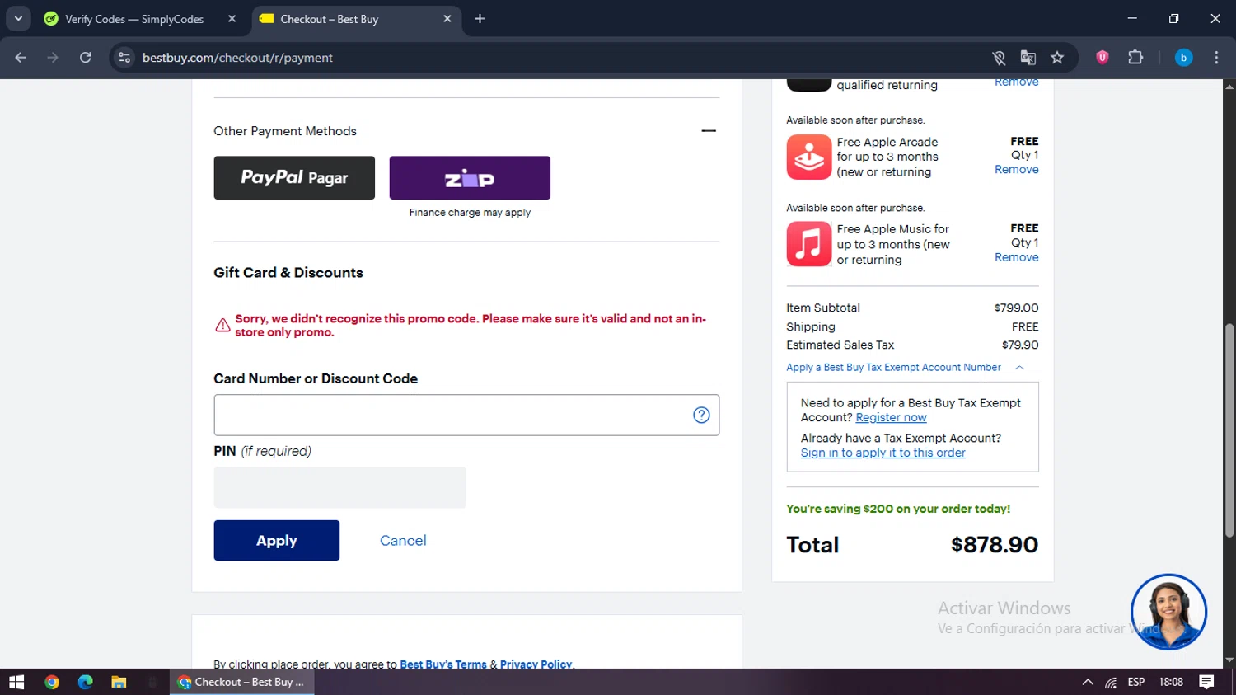1236x695 pixels.
Task: Open the Chrome profile avatar
Action: (x=1183, y=58)
